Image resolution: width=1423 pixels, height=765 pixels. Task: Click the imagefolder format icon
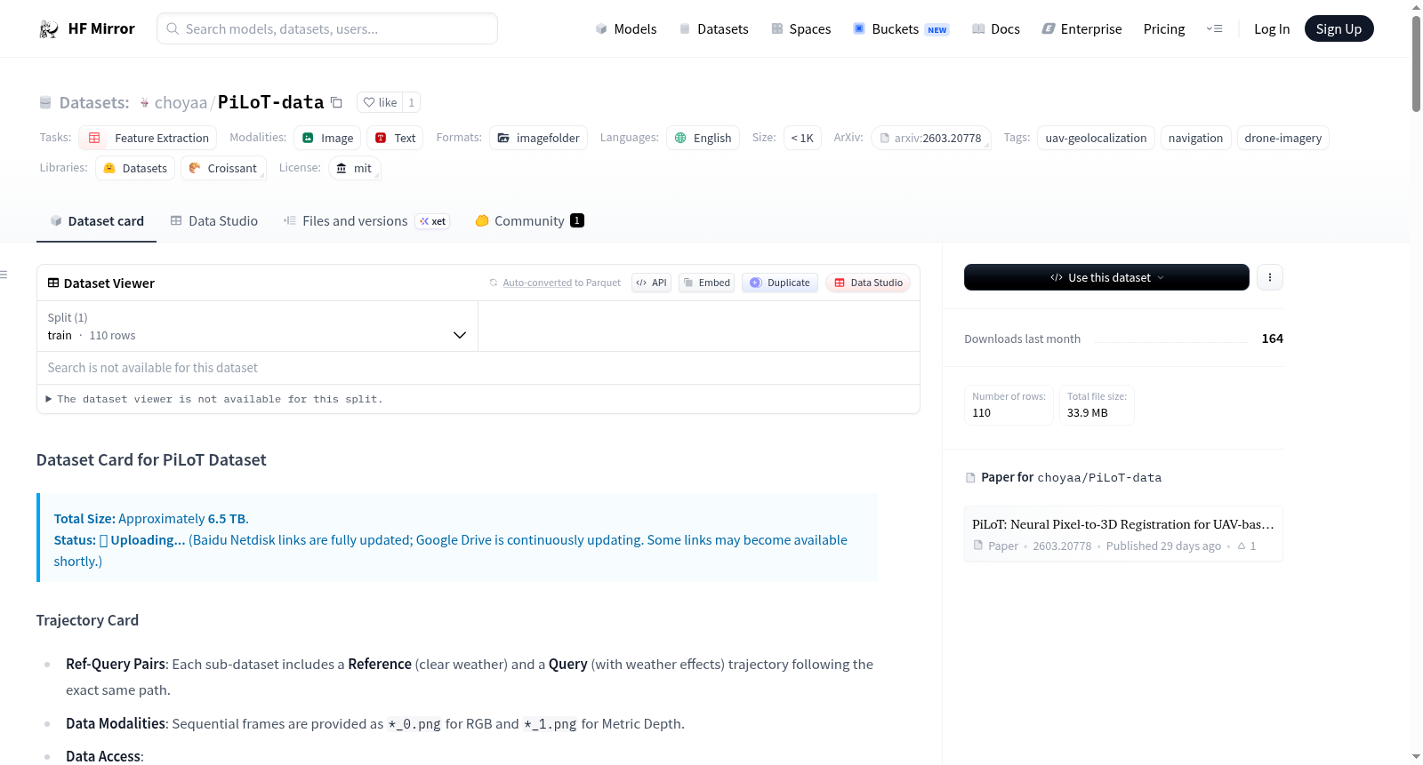(x=503, y=138)
